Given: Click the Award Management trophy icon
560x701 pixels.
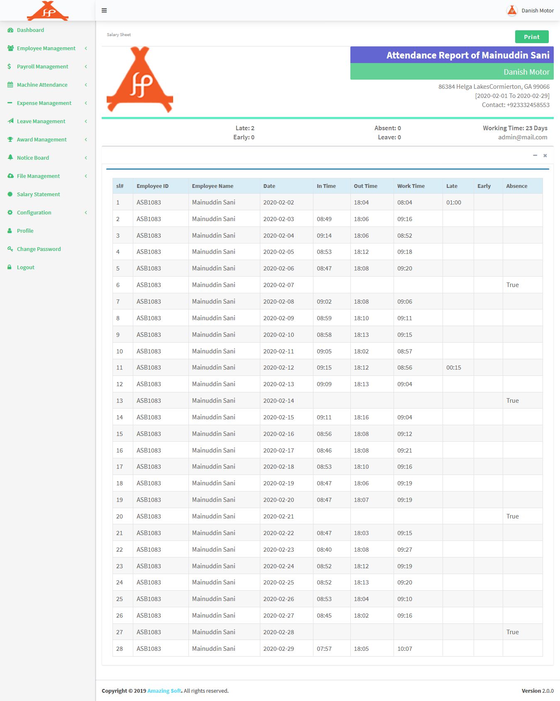Looking at the screenshot, I should [x=10, y=139].
